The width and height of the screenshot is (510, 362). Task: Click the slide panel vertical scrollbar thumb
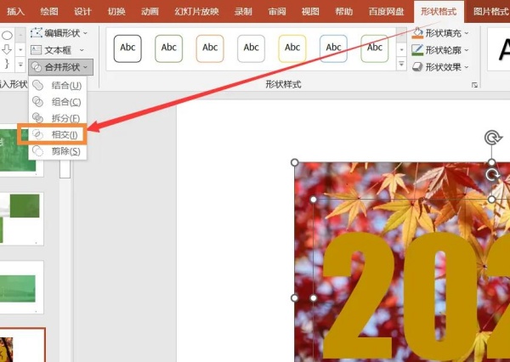click(x=65, y=169)
